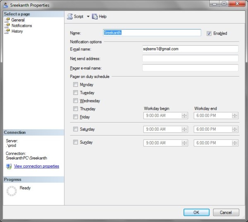
Task: Click the Sunday Workday end time spinner
Action: point(235,143)
